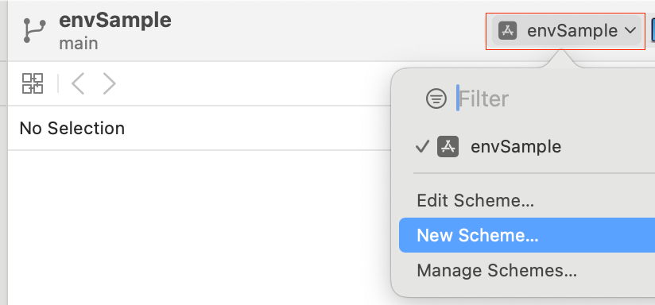Select the envSample scheme in the list
Screen dimensions: 655x305
527,146
